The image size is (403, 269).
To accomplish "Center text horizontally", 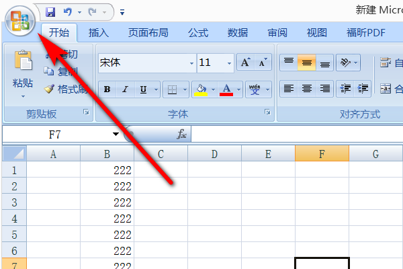I will [x=307, y=89].
